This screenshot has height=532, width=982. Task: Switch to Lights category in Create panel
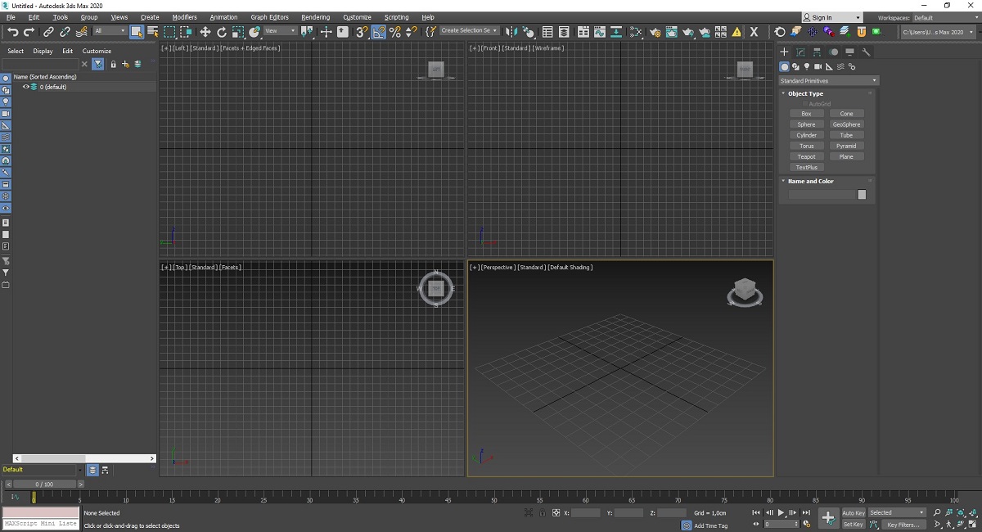[806, 66]
